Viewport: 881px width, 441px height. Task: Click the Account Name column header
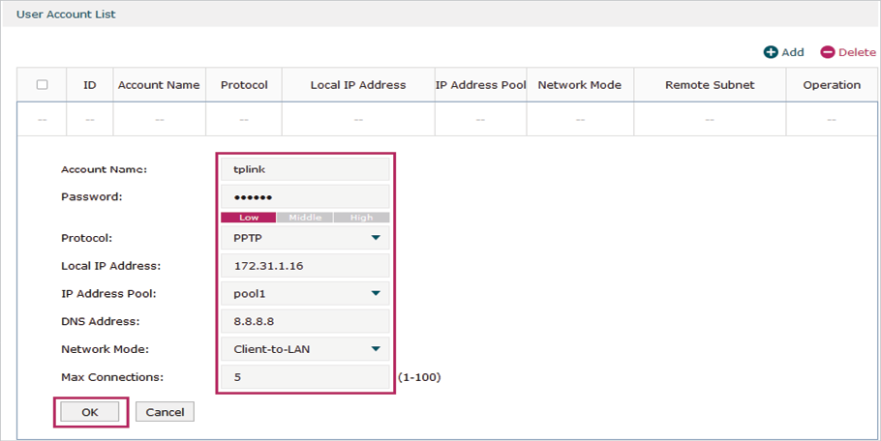click(159, 85)
